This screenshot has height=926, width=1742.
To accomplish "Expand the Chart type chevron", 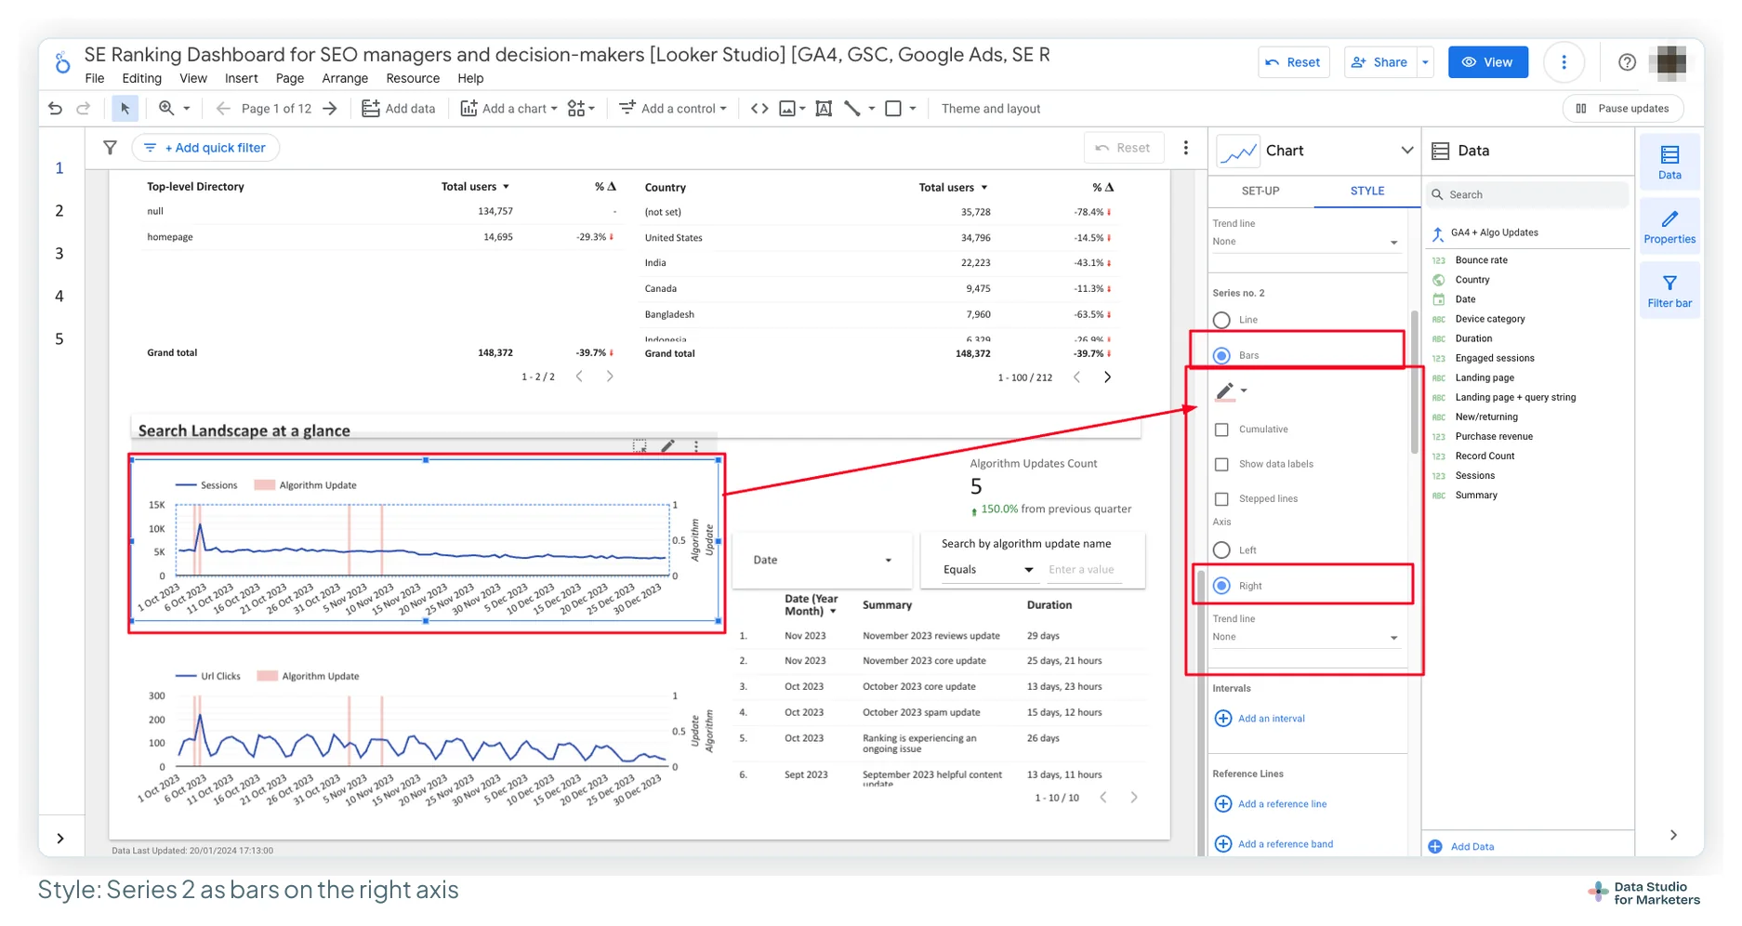I will click(x=1406, y=151).
